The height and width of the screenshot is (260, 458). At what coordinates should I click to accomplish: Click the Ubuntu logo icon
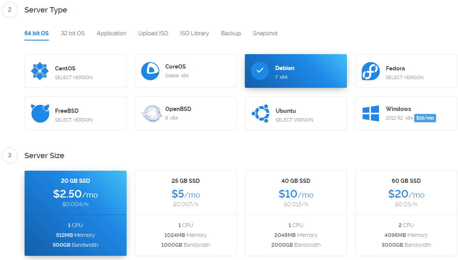click(x=260, y=114)
